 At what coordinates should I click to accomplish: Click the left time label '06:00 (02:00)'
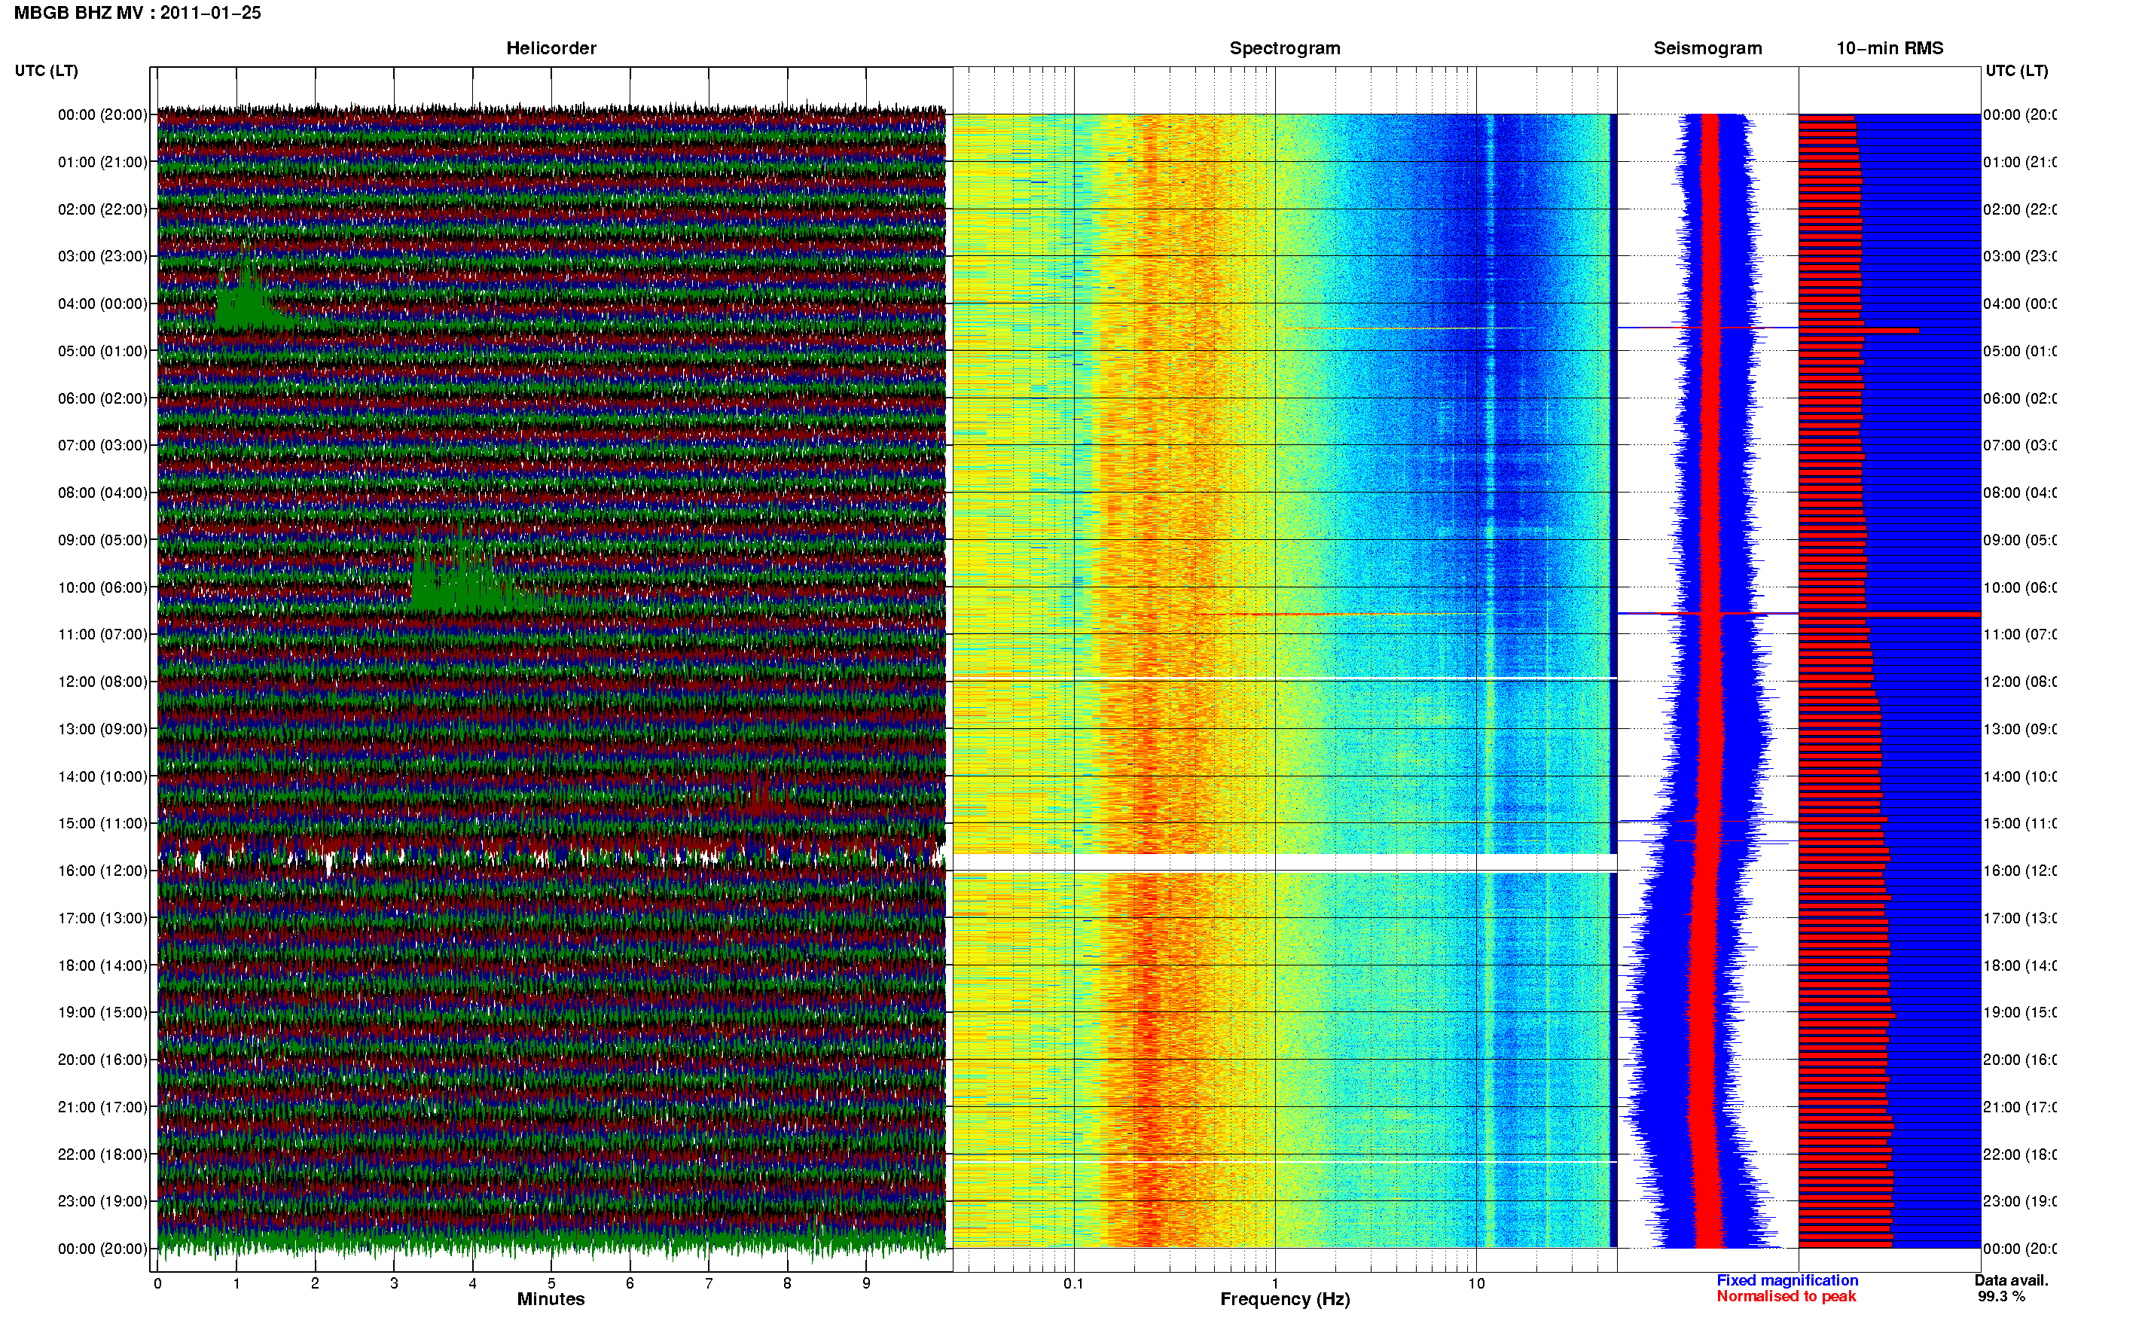pos(102,398)
